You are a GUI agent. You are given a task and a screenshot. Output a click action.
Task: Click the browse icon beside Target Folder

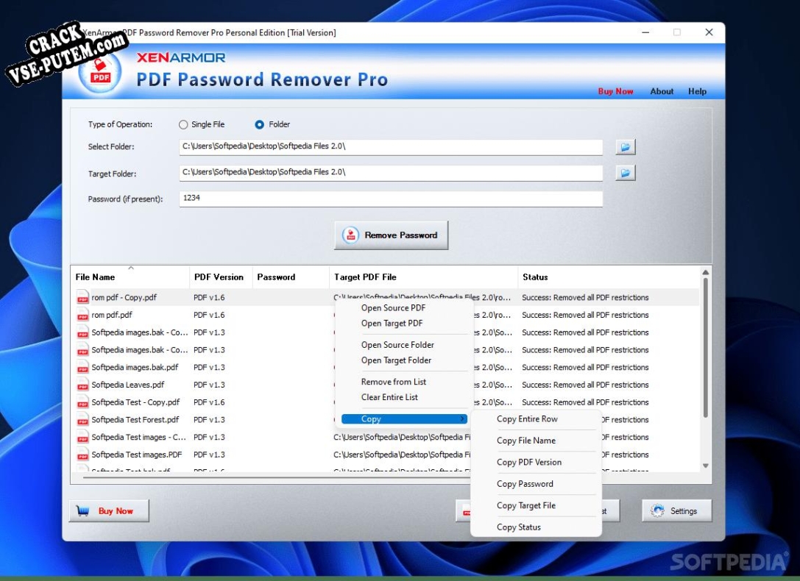625,174
